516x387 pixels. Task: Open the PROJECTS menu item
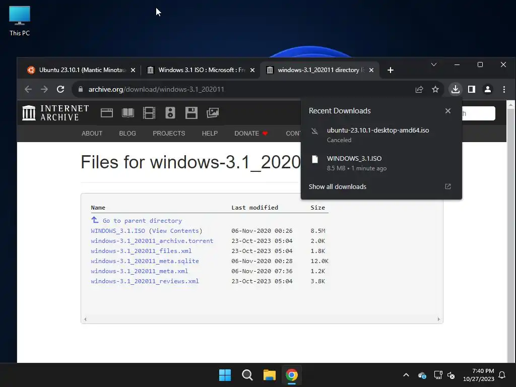point(169,133)
